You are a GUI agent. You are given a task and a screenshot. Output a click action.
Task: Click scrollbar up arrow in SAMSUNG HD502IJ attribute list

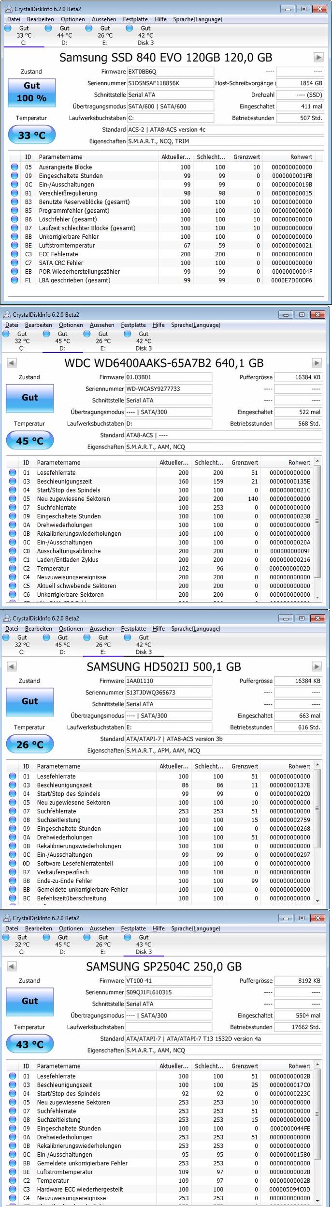pyautogui.click(x=318, y=765)
